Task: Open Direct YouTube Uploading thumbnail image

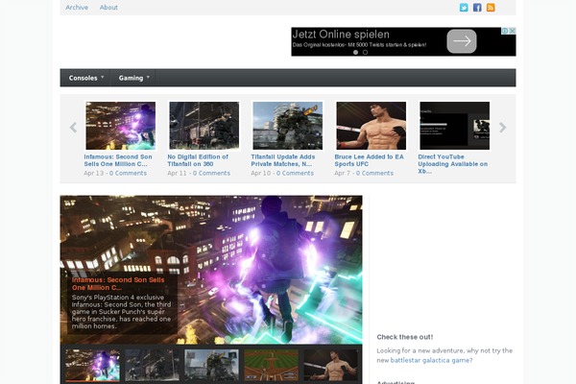Action: [x=454, y=126]
